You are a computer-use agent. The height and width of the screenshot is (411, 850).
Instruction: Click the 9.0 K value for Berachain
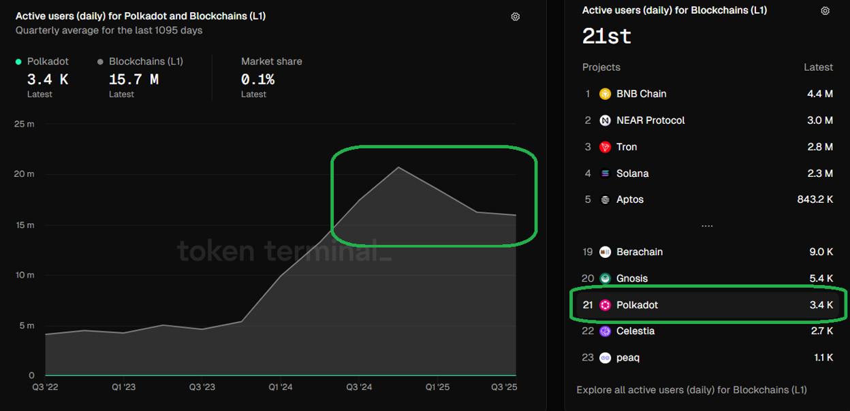tap(821, 252)
